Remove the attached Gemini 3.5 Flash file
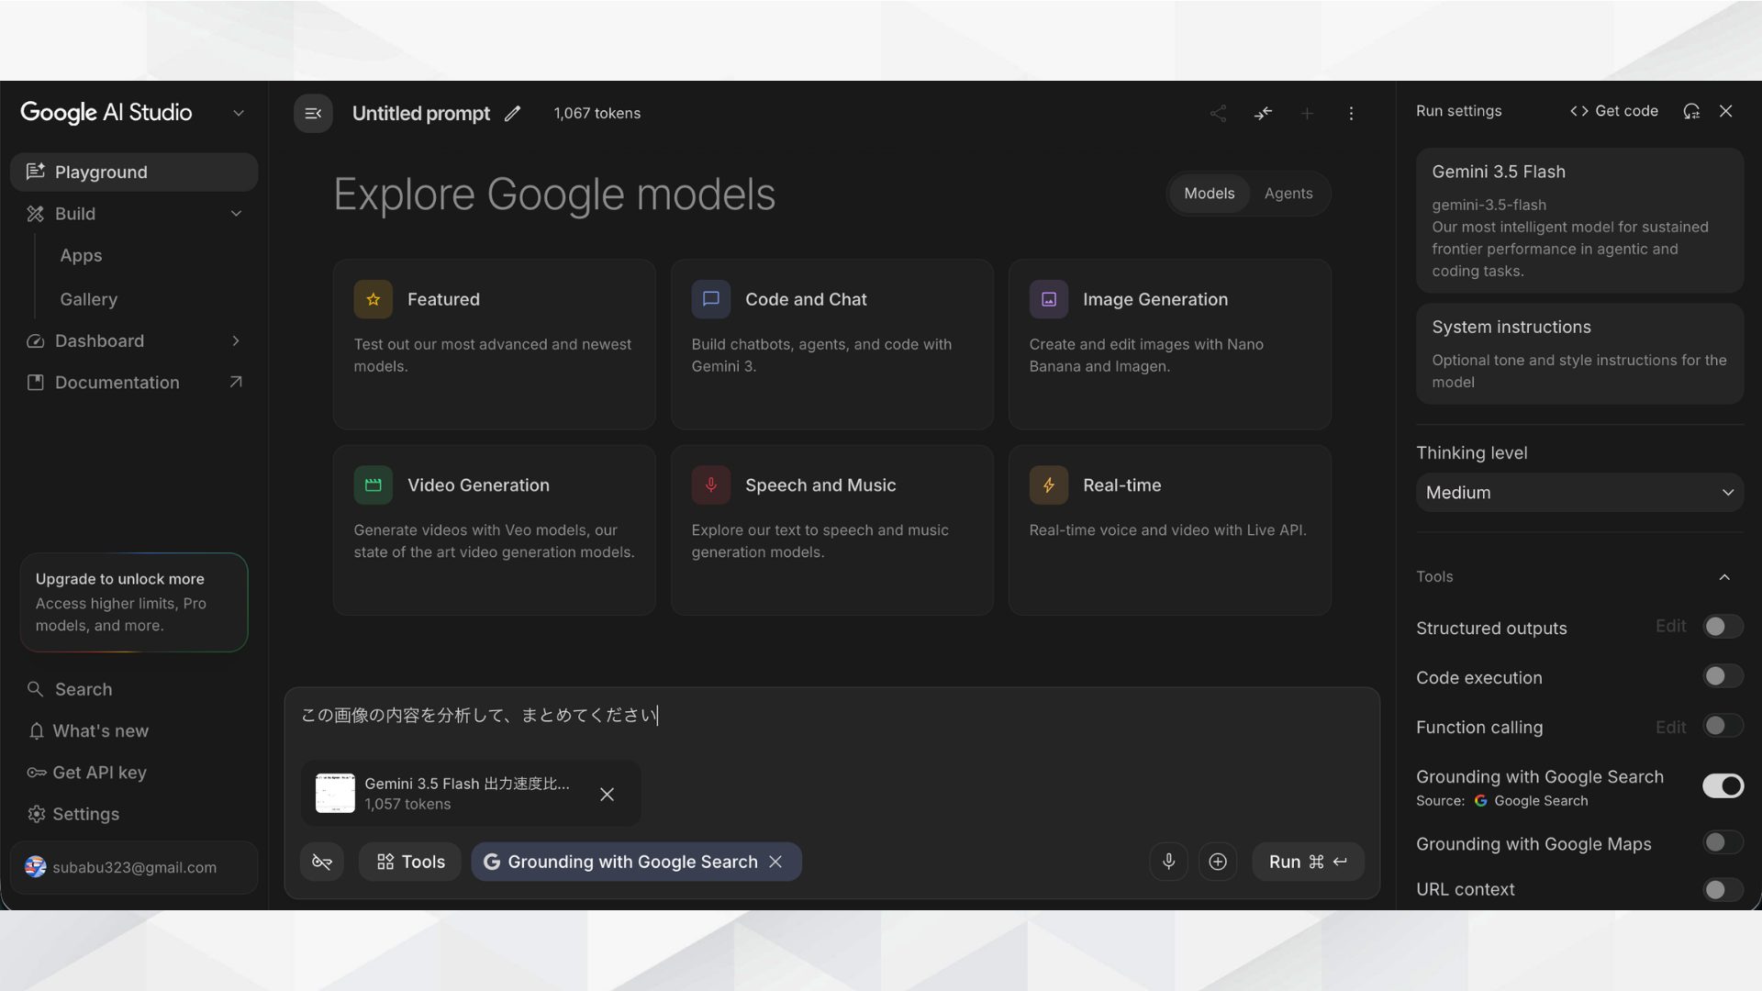Image resolution: width=1762 pixels, height=991 pixels. (x=607, y=795)
